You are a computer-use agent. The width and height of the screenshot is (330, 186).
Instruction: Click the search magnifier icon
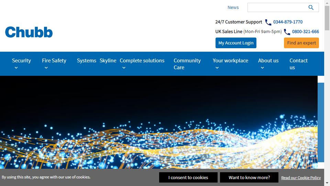[311, 8]
